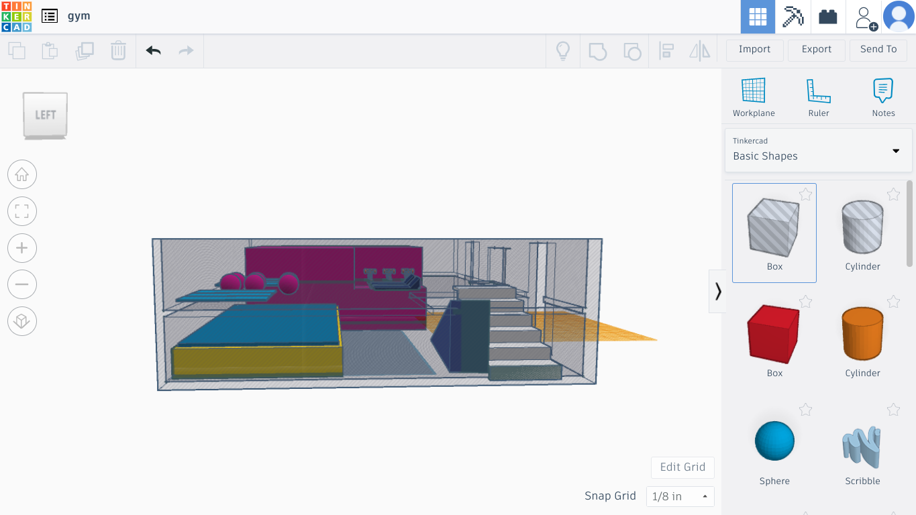This screenshot has width=916, height=515.
Task: Undo the last action
Action: [153, 50]
